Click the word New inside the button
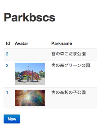This screenshot has height=134, width=97. coord(12,119)
